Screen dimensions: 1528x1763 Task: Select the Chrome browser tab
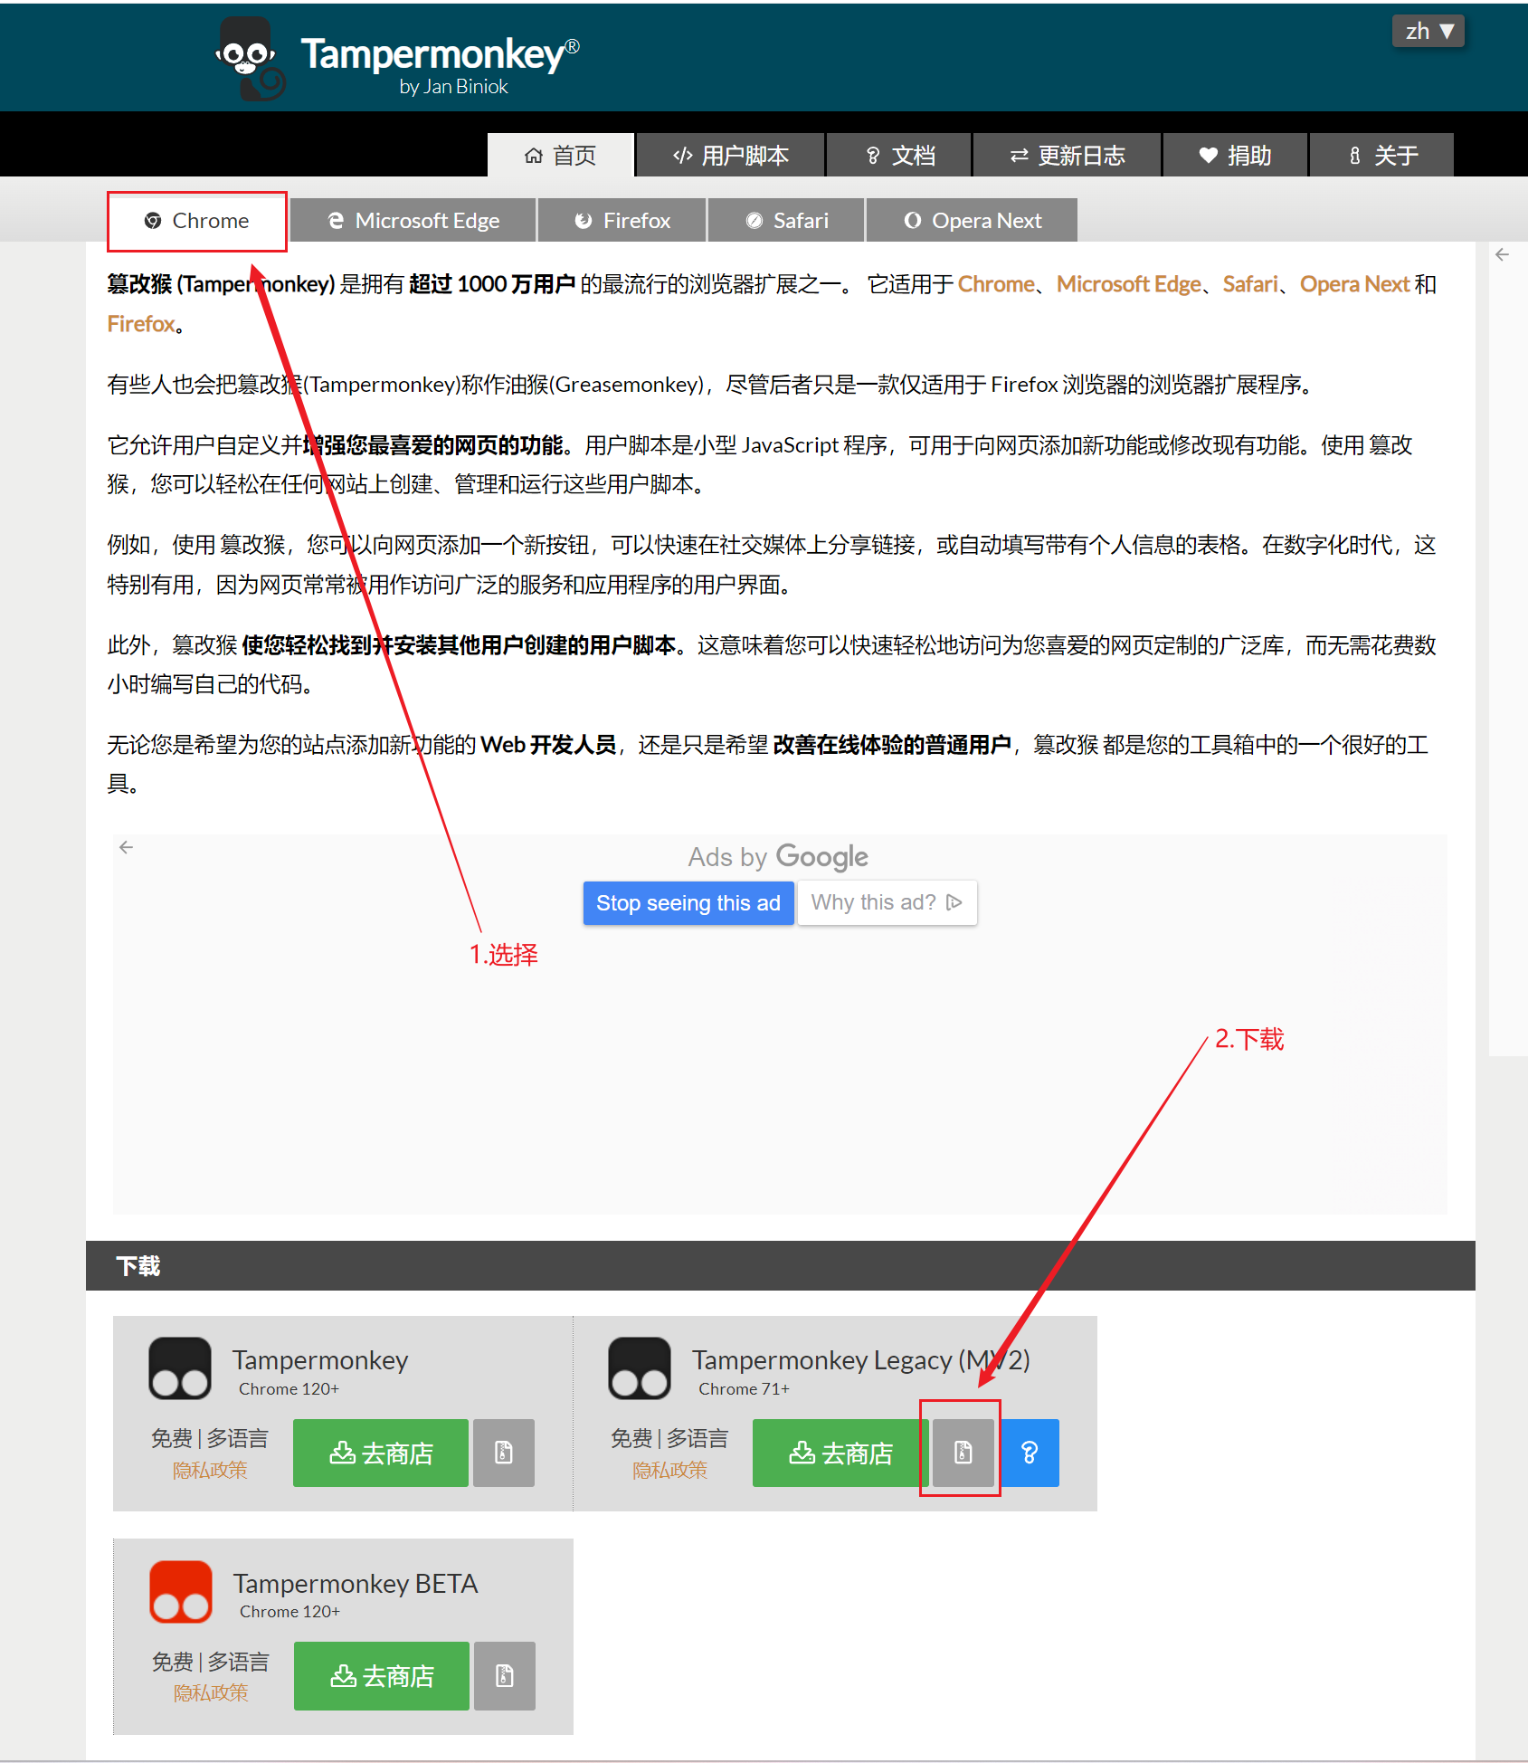tap(197, 221)
